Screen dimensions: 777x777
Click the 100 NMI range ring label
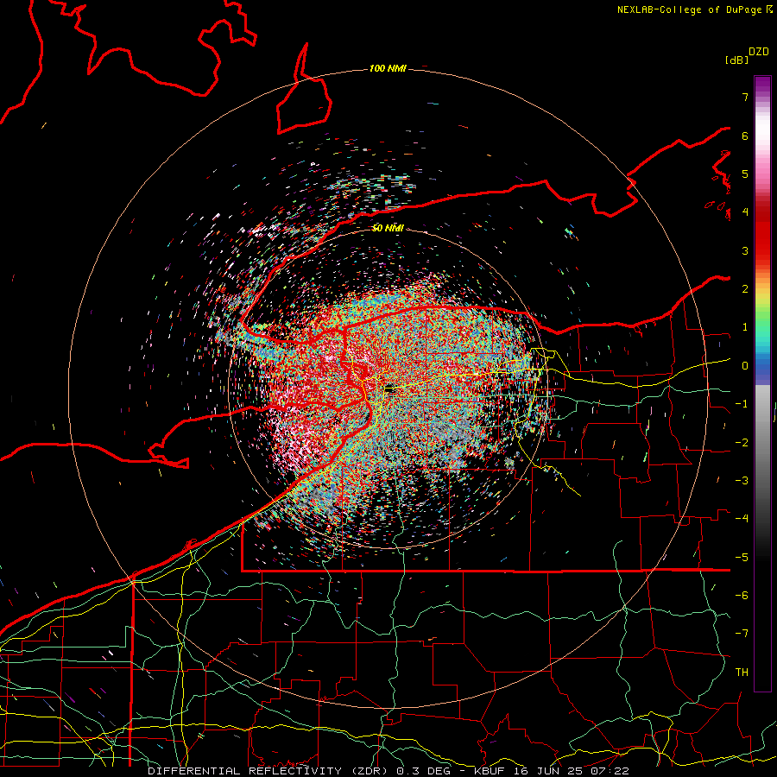coord(388,68)
